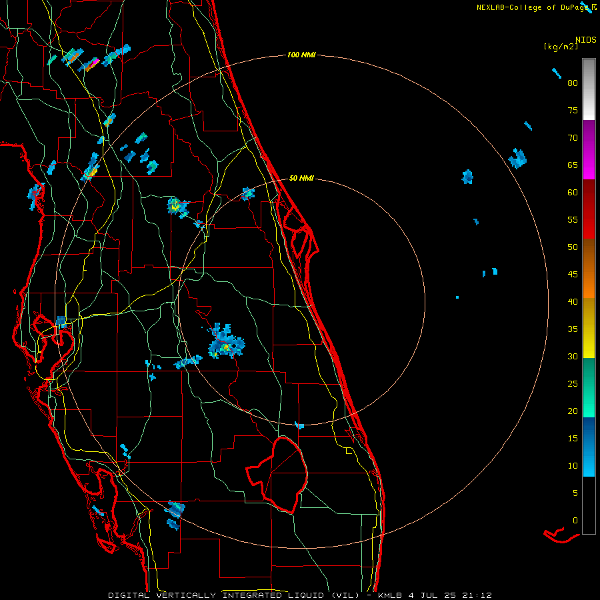The width and height of the screenshot is (600, 600).
Task: Click the 60 value on VIL scale
Action: pyautogui.click(x=573, y=193)
